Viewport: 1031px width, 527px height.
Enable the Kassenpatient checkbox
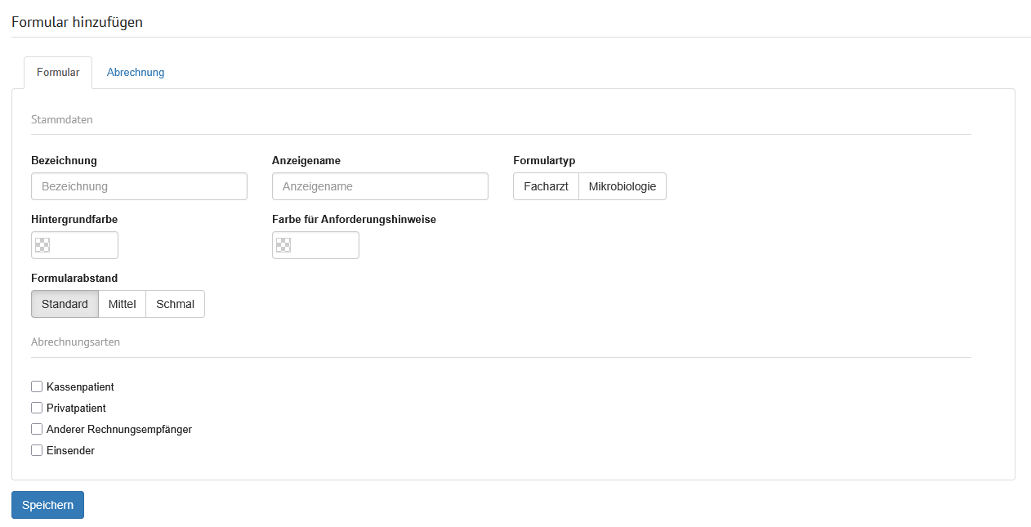tap(37, 386)
